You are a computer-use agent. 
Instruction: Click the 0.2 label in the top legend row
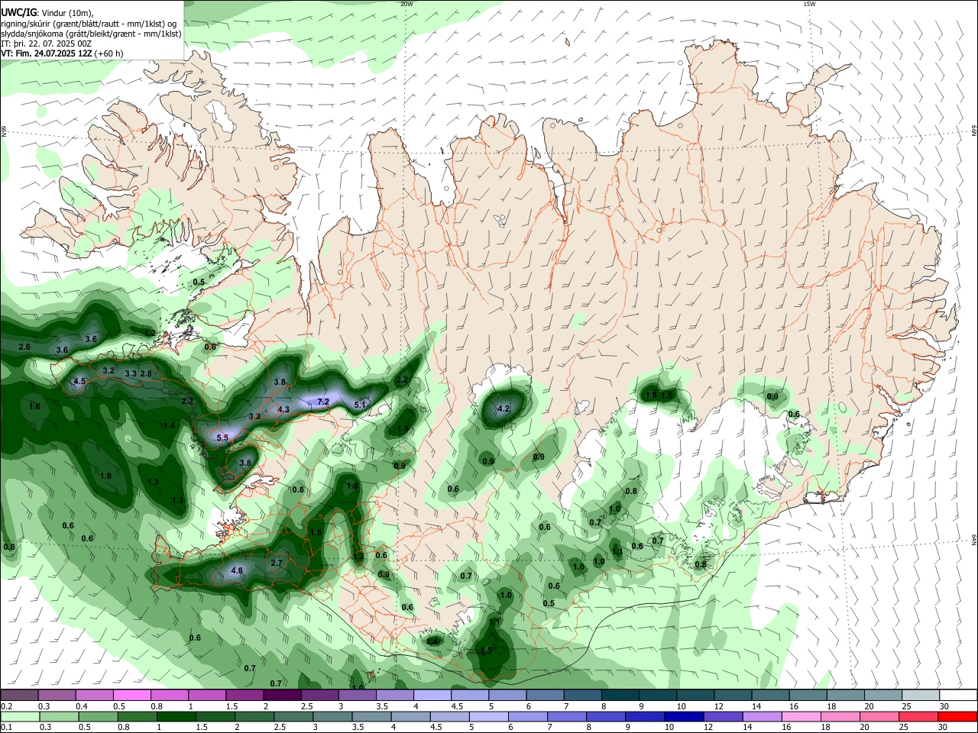pos(7,706)
